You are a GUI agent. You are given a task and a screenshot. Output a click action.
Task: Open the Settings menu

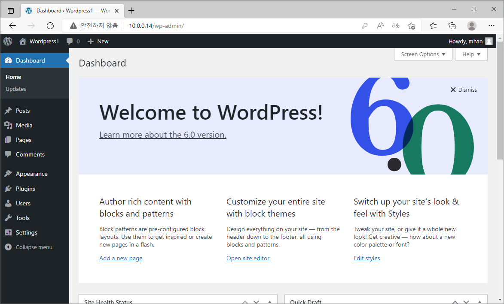point(35,232)
